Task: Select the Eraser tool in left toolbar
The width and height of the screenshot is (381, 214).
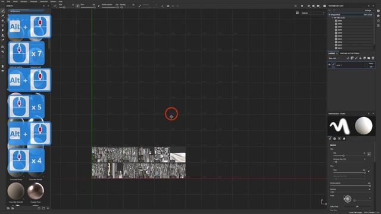Action: point(2,16)
